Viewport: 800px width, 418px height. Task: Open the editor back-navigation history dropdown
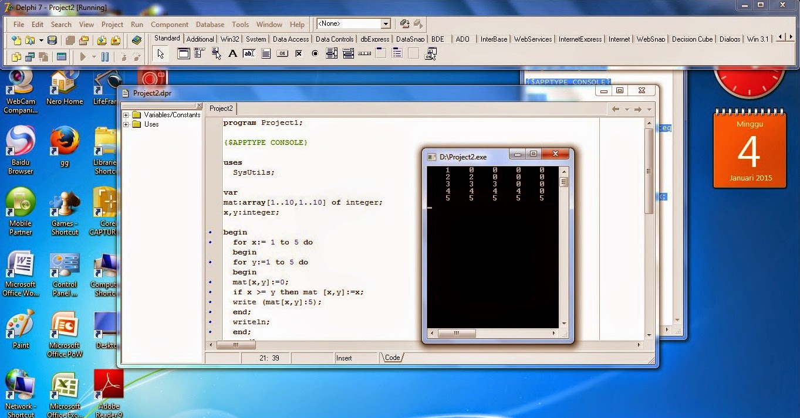[626, 110]
